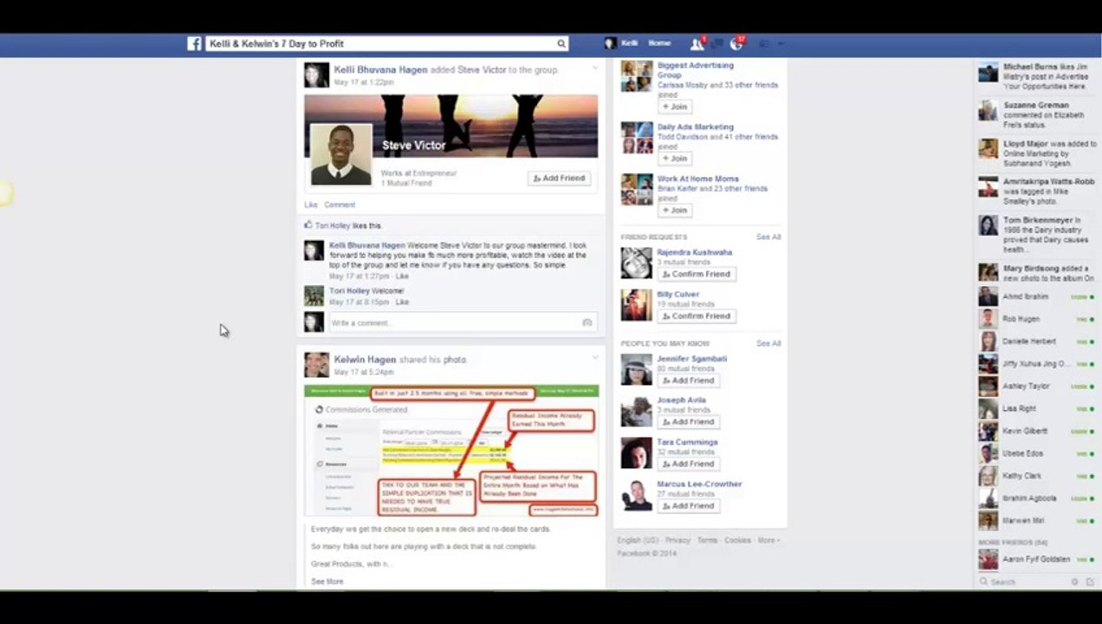Chat with Ashley Taylor

coord(1037,387)
